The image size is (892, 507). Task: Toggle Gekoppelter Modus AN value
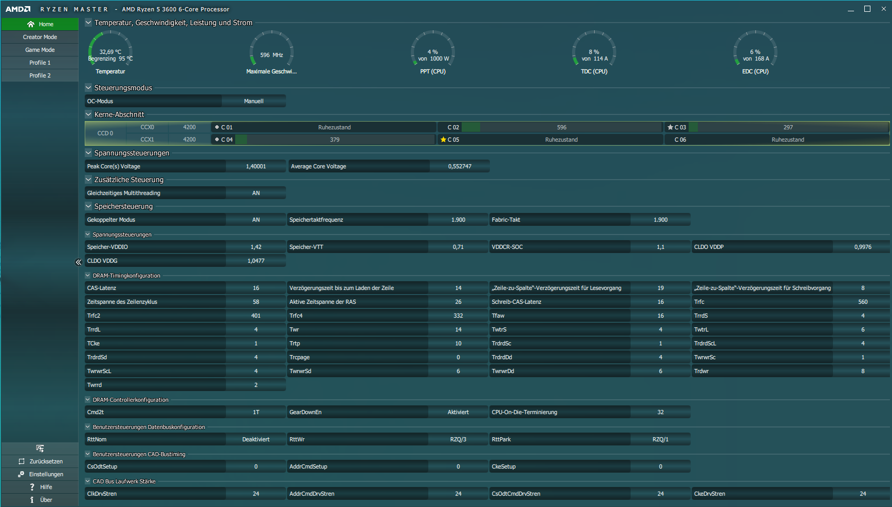256,220
